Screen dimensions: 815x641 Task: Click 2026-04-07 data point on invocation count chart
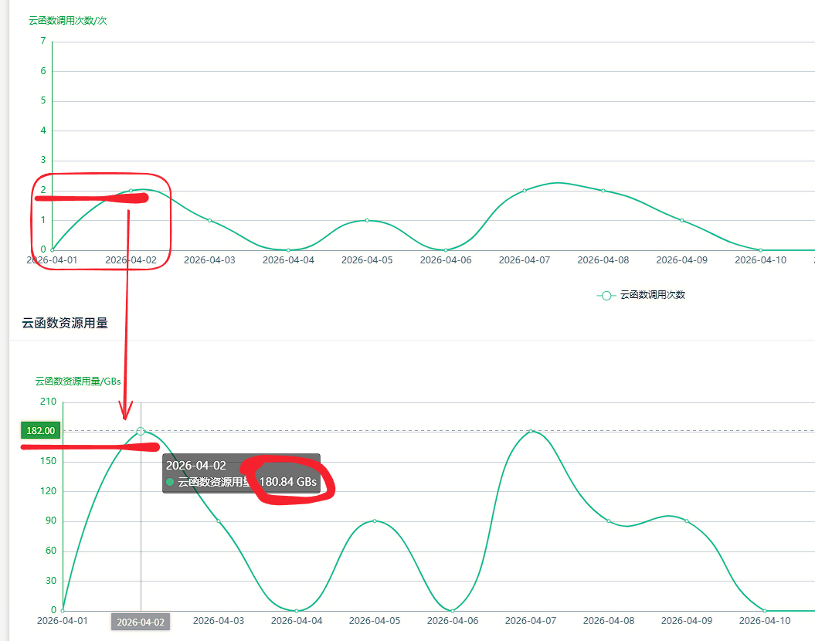click(x=525, y=191)
